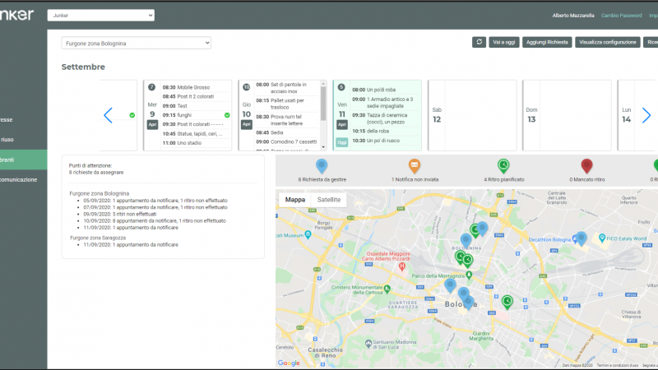
Task: Click Apri button under Mer 9
Action: pyautogui.click(x=152, y=125)
